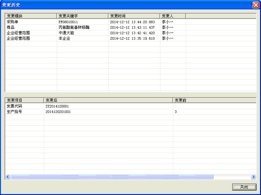Select time 2014-12-12 13:42:41.420

click(133, 33)
